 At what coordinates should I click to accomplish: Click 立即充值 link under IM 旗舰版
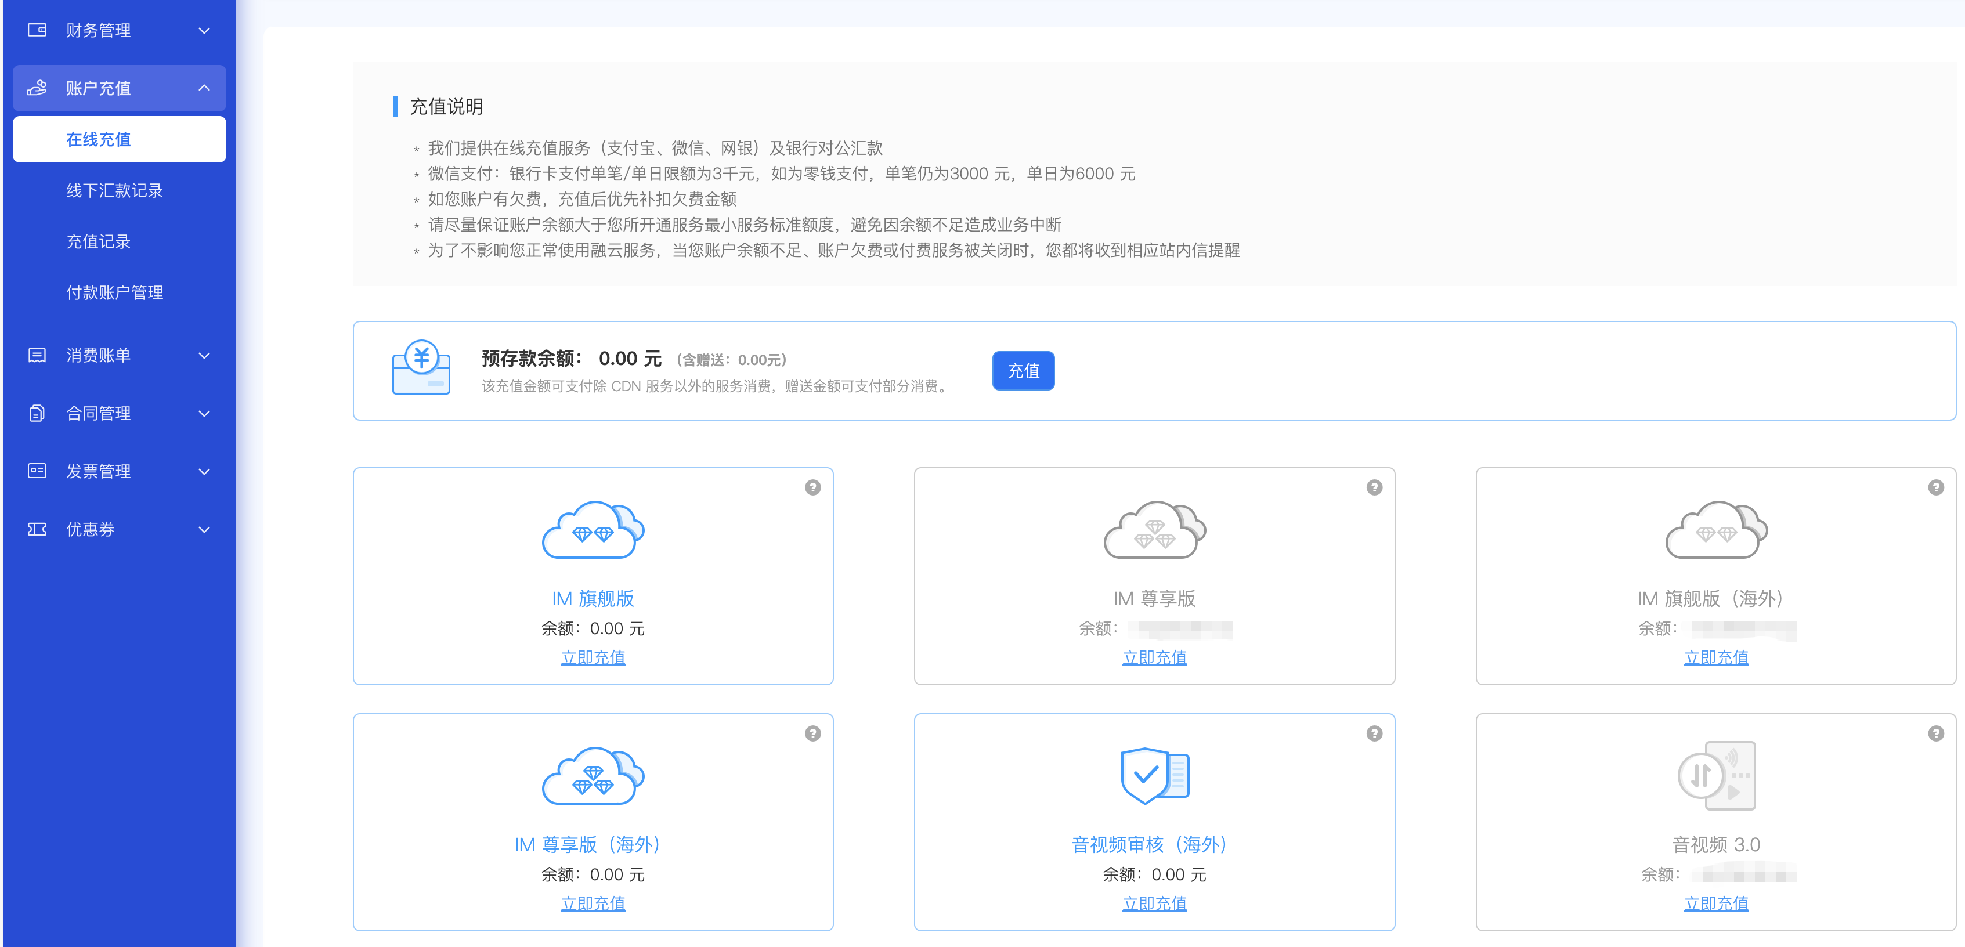[x=593, y=657]
